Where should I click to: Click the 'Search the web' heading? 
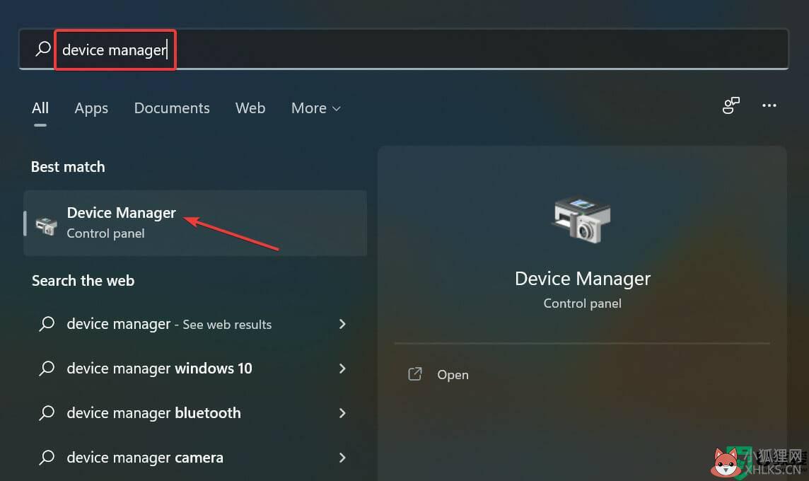click(x=83, y=281)
